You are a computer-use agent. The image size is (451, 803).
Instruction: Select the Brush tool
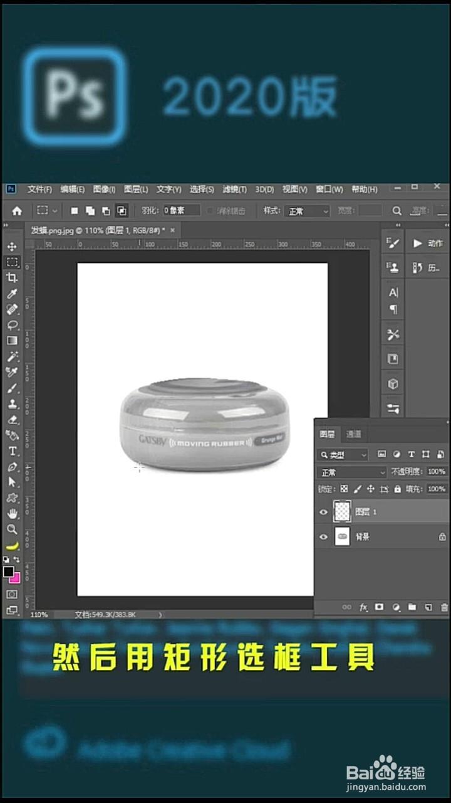(12, 388)
